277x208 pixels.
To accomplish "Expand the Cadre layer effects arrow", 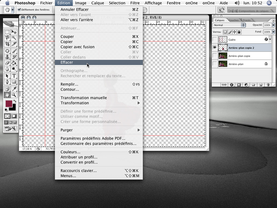I will 270,39.
